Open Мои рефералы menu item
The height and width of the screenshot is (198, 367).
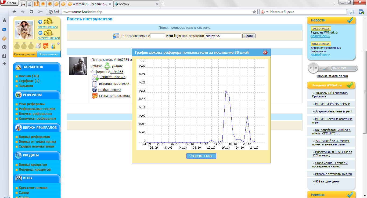coord(32,104)
